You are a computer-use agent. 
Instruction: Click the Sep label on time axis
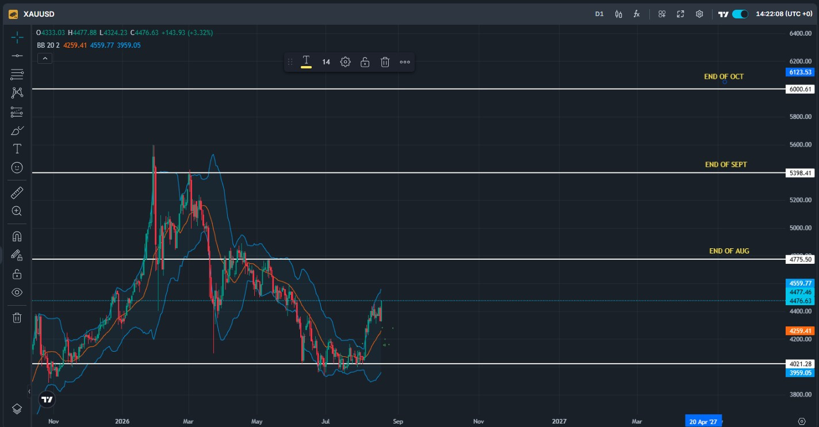click(398, 421)
